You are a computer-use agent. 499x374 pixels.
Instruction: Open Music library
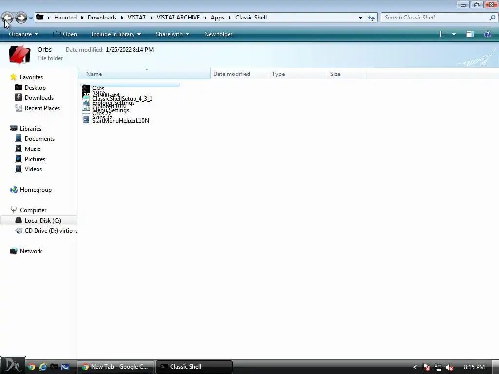click(x=33, y=149)
